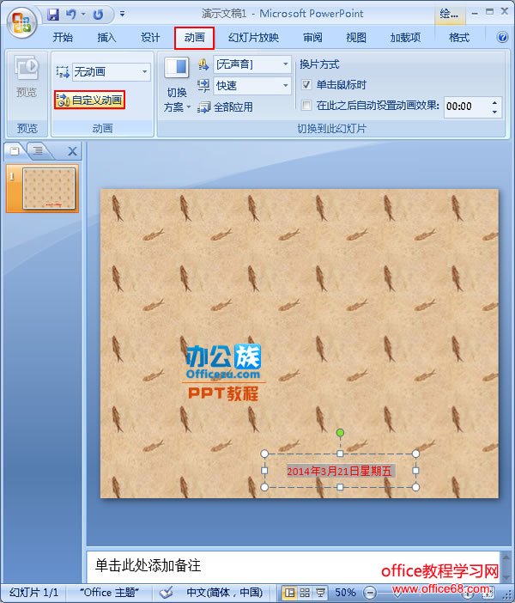Toggle the 单击鼠标时 checkbox
Viewport: 515px width, 603px height.
coord(306,84)
